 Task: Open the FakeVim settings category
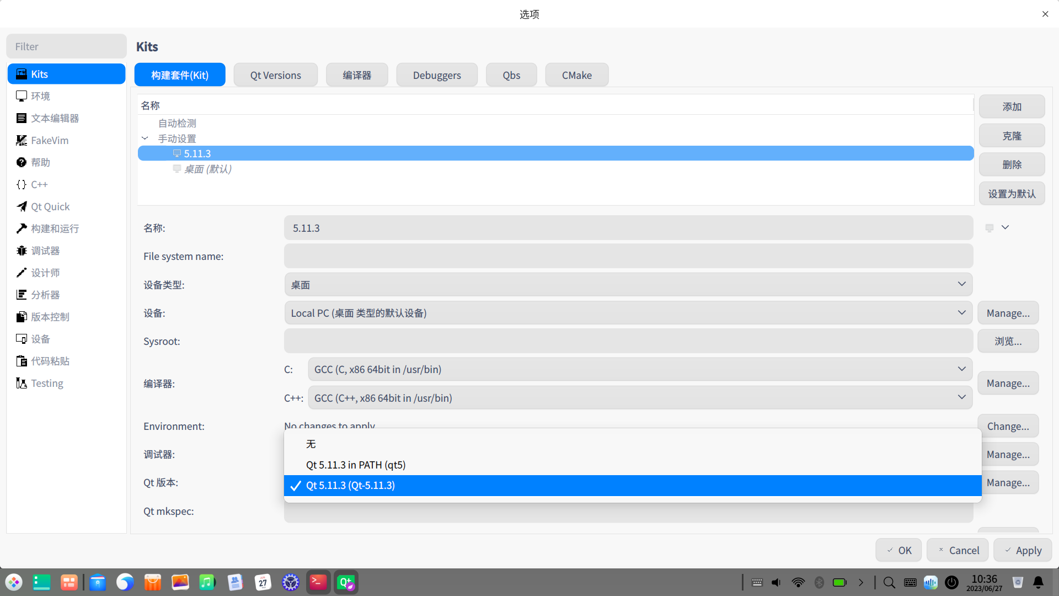point(50,140)
